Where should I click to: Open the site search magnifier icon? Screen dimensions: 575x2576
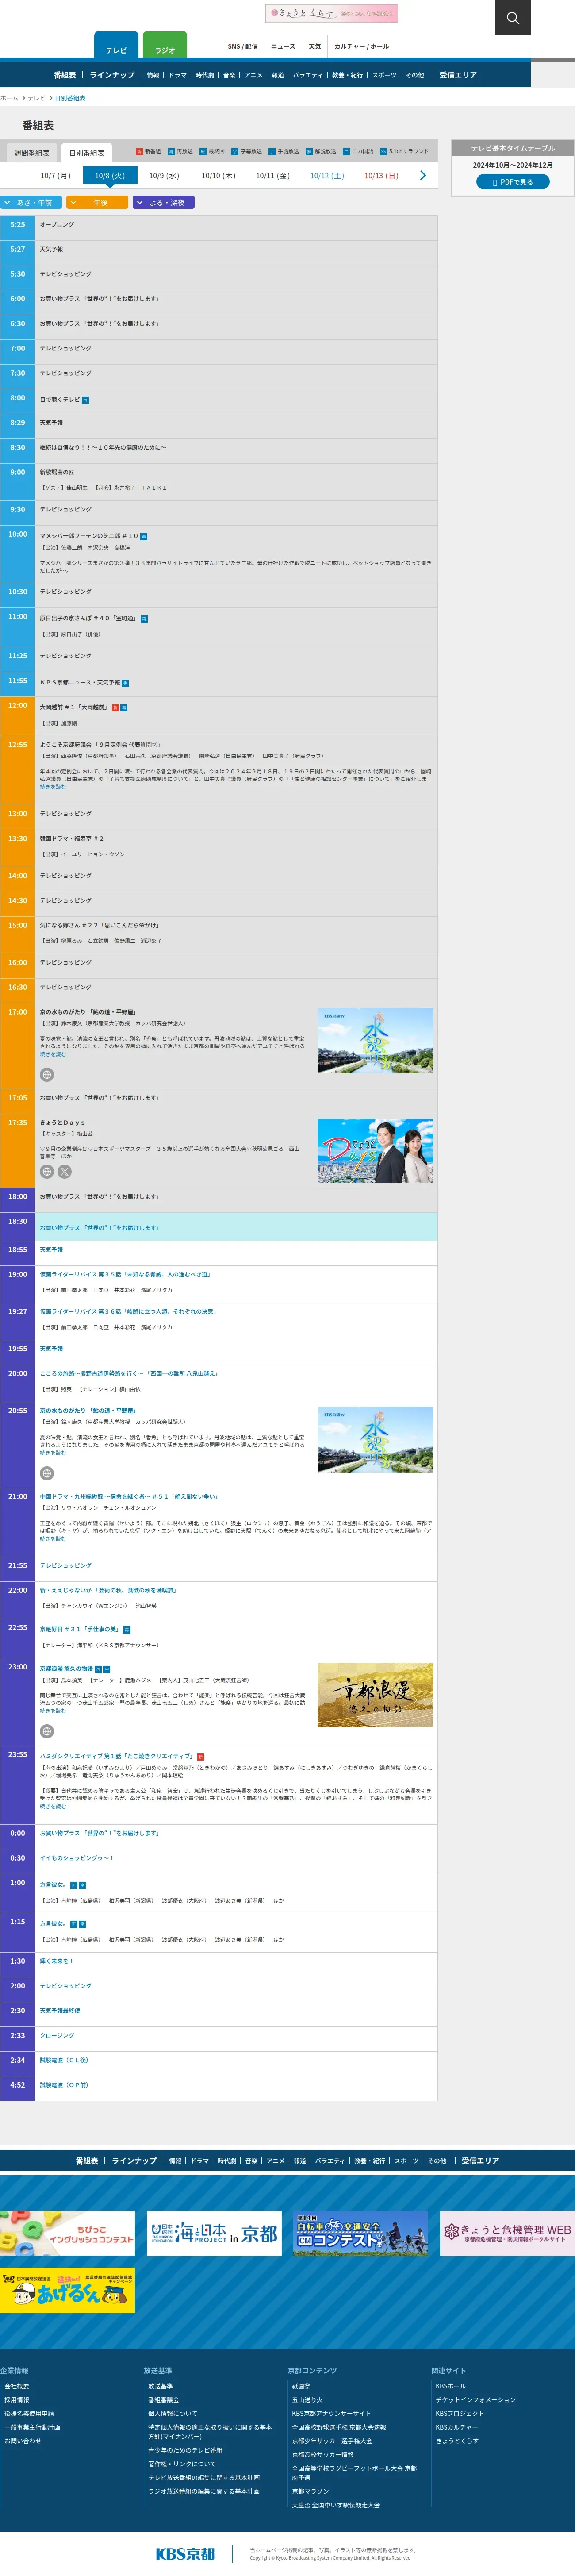512,18
